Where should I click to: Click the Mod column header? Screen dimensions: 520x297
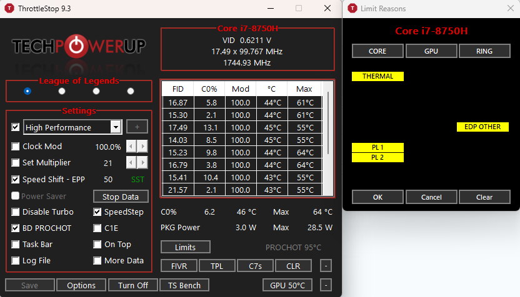coord(241,89)
